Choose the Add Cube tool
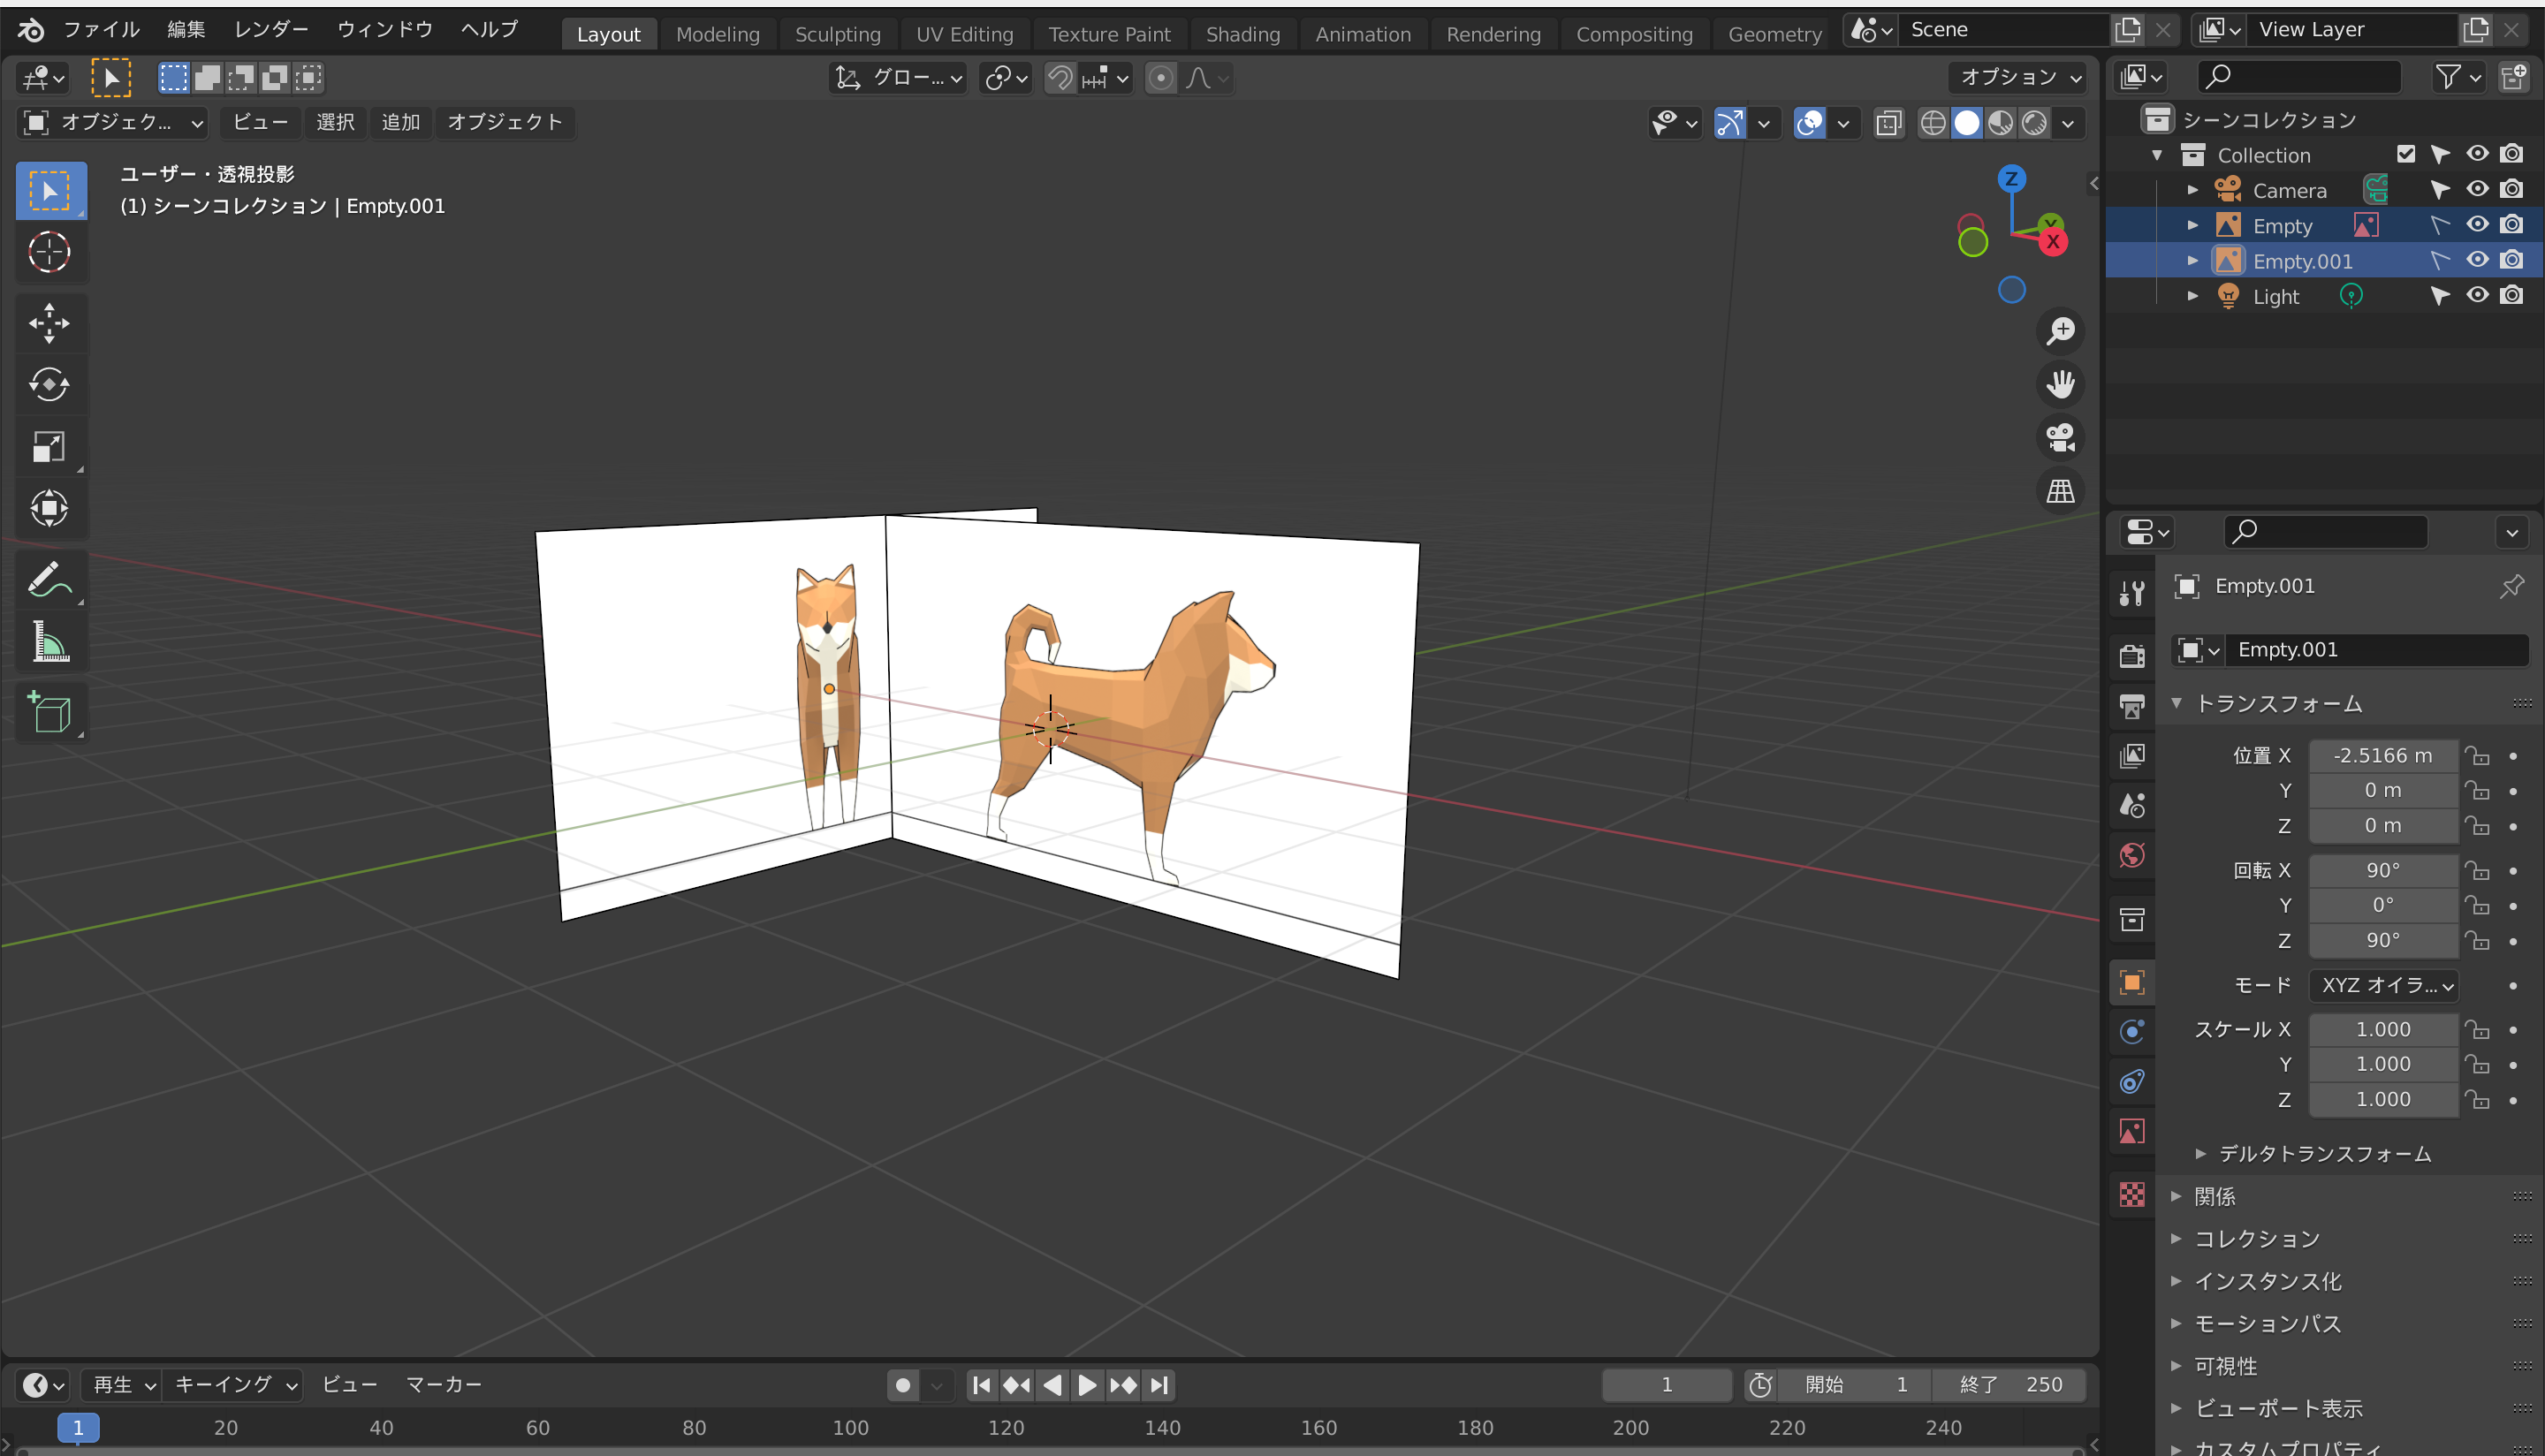 51,712
